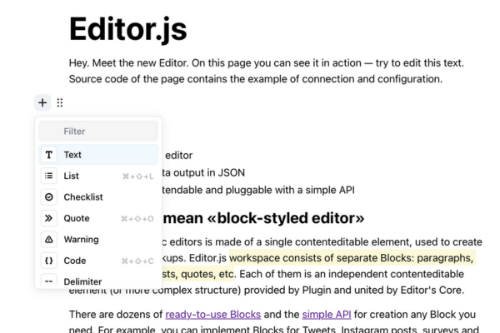The width and height of the screenshot is (500, 333).
Task: Click the Checklist block icon
Action: pos(49,197)
